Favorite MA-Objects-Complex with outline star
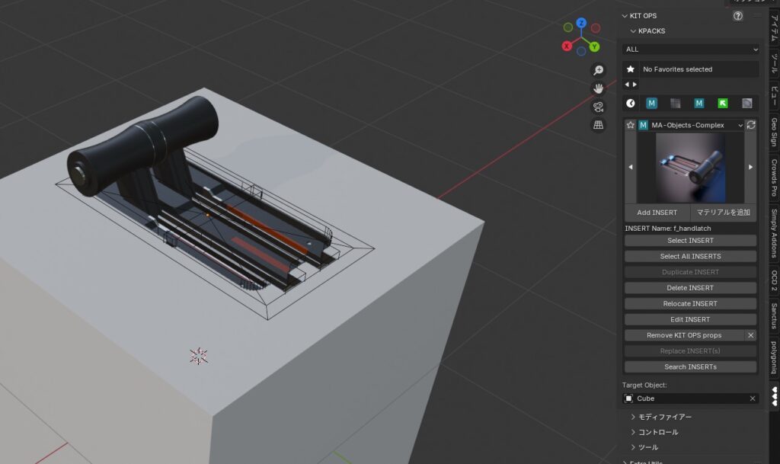 (630, 125)
